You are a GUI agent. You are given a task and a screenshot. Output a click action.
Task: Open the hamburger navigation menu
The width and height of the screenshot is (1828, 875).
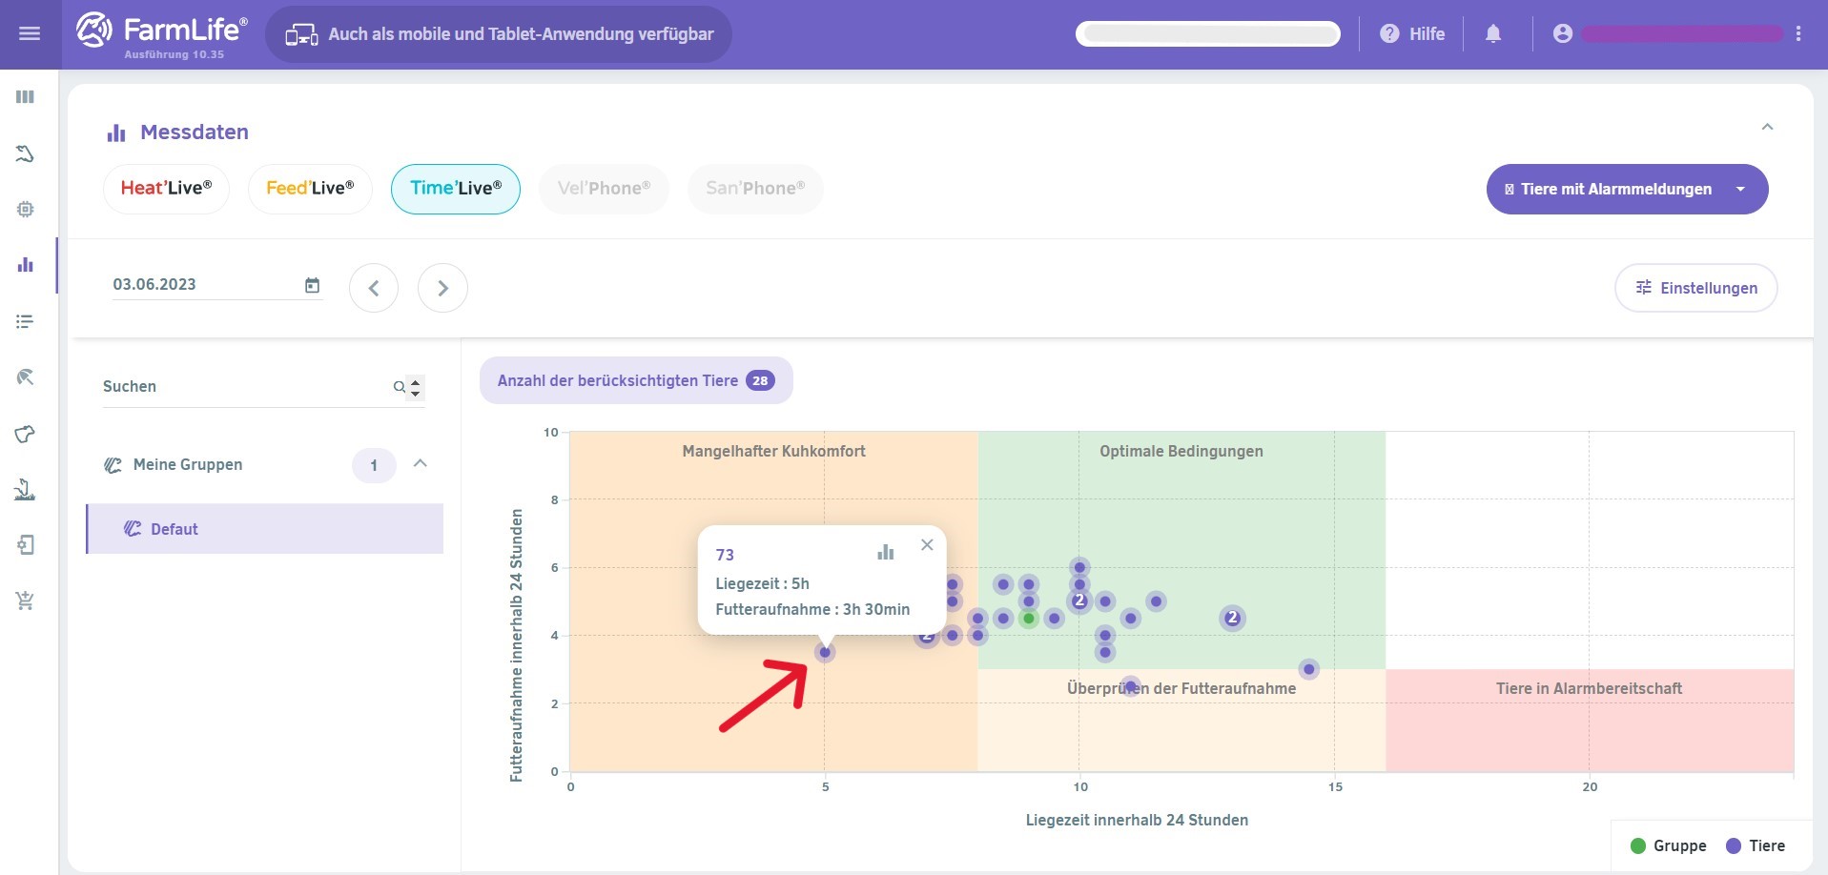click(x=30, y=34)
